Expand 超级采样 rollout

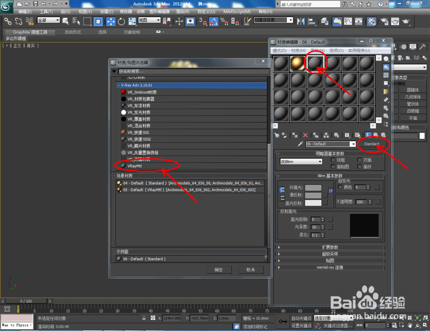point(330,254)
